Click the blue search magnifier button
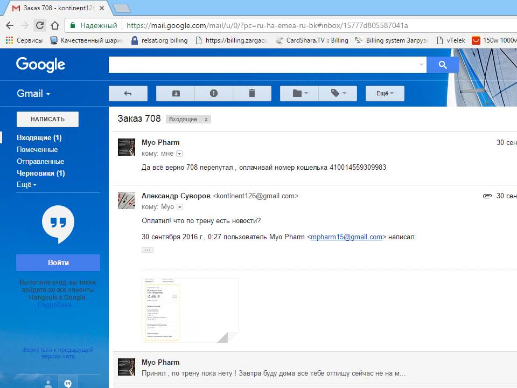The image size is (517, 388). click(x=443, y=65)
